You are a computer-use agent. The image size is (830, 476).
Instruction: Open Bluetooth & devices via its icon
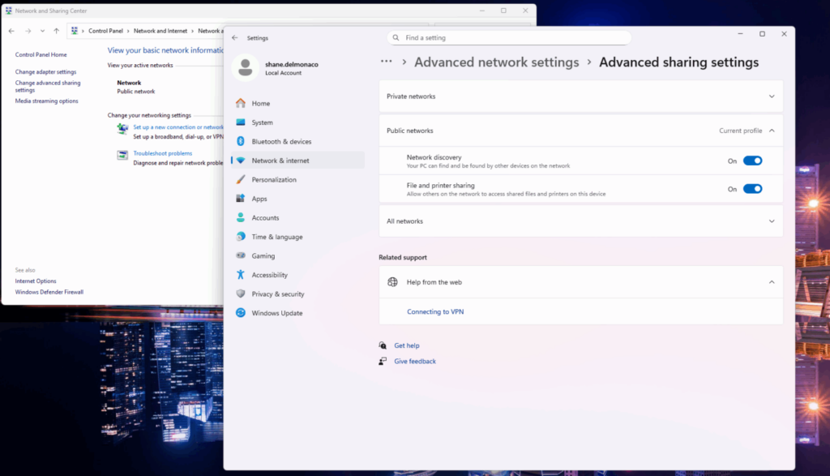click(241, 142)
